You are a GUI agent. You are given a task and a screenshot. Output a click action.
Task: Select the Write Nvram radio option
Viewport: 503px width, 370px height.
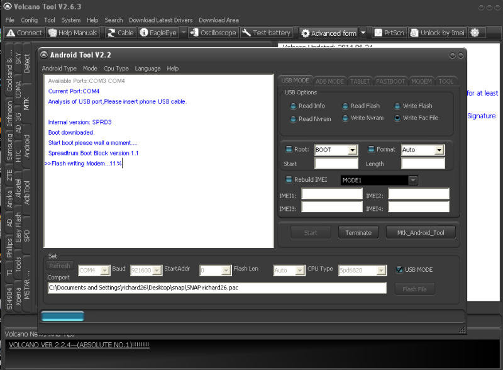tap(346, 118)
